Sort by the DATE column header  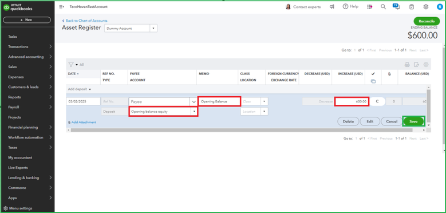[x=73, y=74]
